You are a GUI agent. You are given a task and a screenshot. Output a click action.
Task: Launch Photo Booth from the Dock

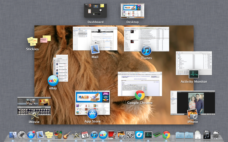(112, 135)
